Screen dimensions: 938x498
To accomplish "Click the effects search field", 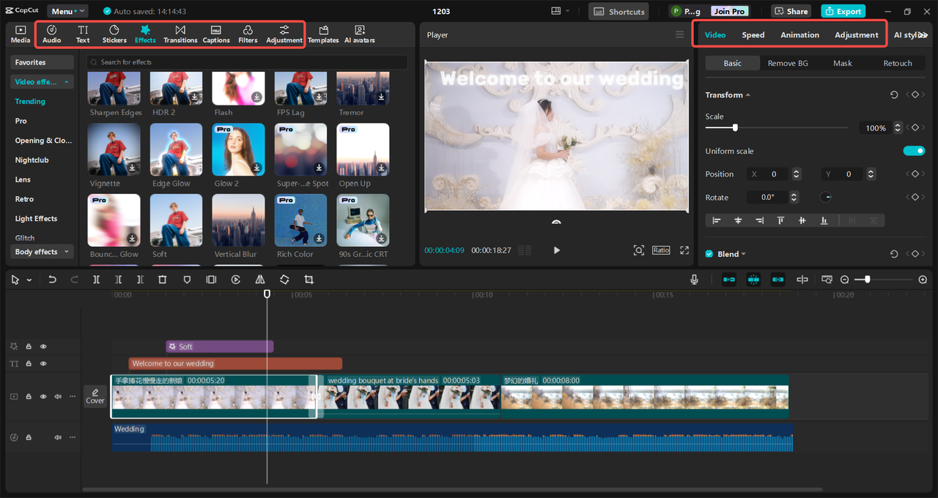I will [x=246, y=62].
